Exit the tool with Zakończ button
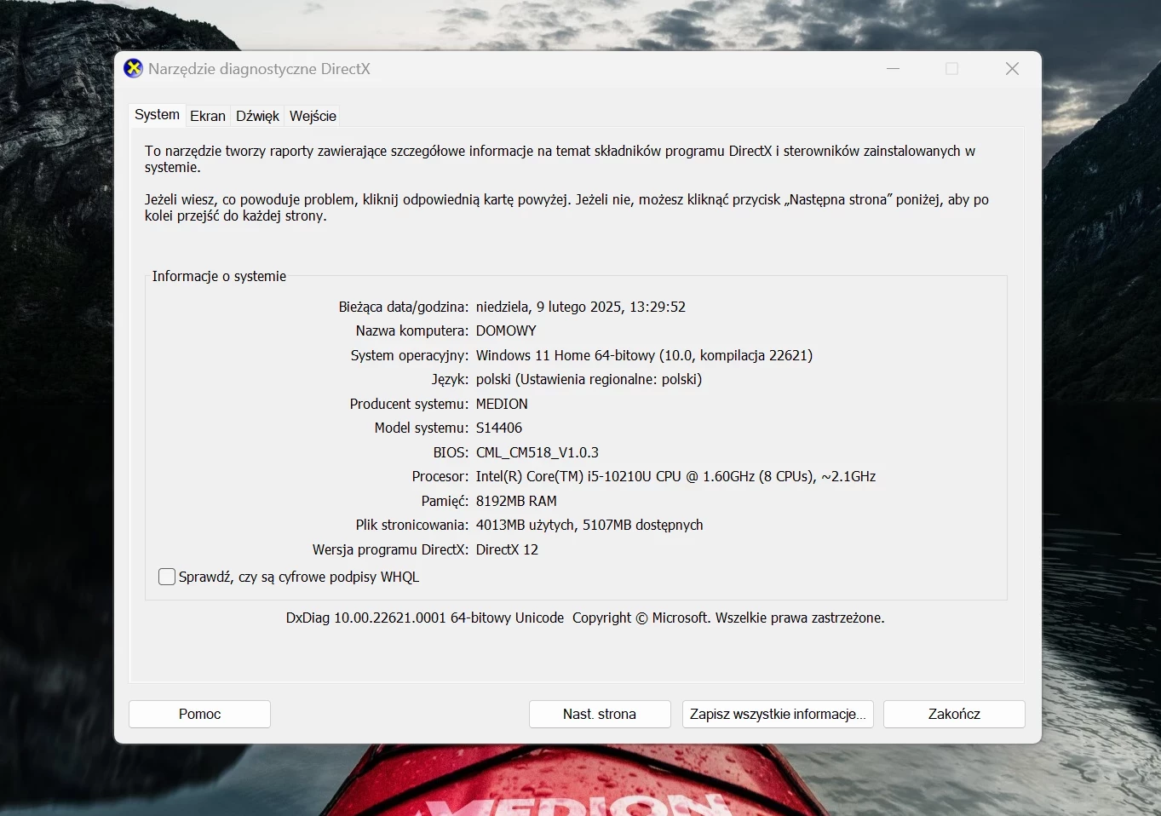The height and width of the screenshot is (816, 1161). [x=954, y=714]
